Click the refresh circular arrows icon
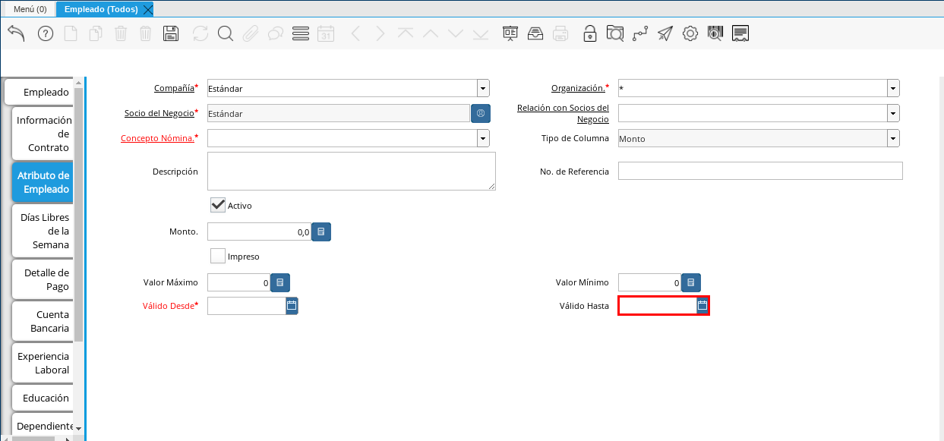The image size is (944, 441). click(x=200, y=33)
